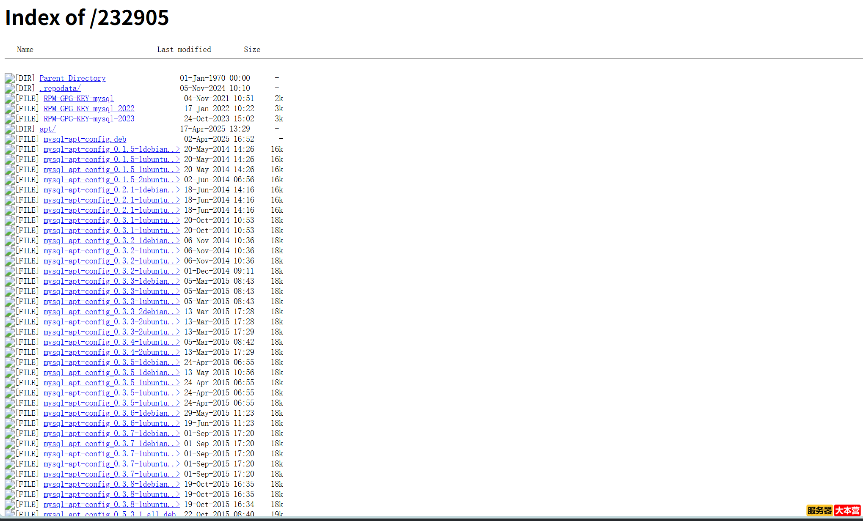The height and width of the screenshot is (521, 863).
Task: Open mysql-apt-config_0.3.6-1debian link dated 29-May-2015
Action: 111,413
